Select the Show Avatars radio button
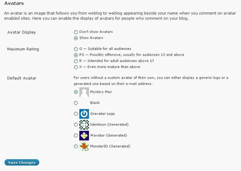The image size is (241, 171). (x=76, y=38)
